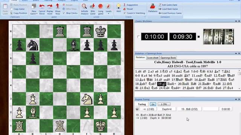The height and width of the screenshot is (135, 241).
Task: Open the Notation panel menu arrow
Action: coord(236,53)
